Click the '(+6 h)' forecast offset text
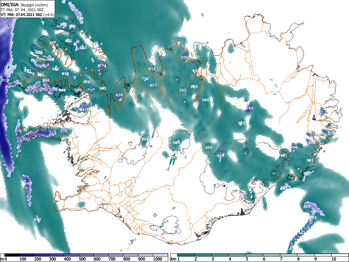 49,15
